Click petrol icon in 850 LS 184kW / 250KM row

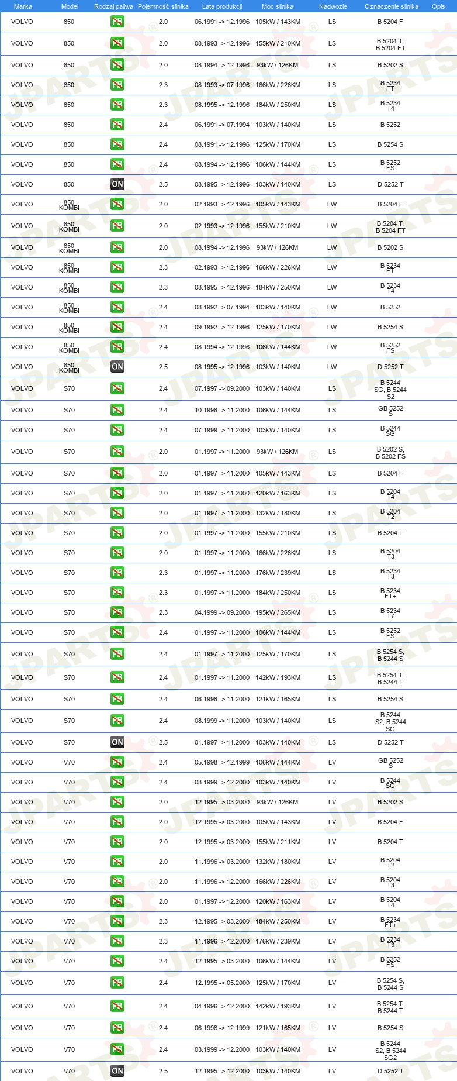coord(117,105)
